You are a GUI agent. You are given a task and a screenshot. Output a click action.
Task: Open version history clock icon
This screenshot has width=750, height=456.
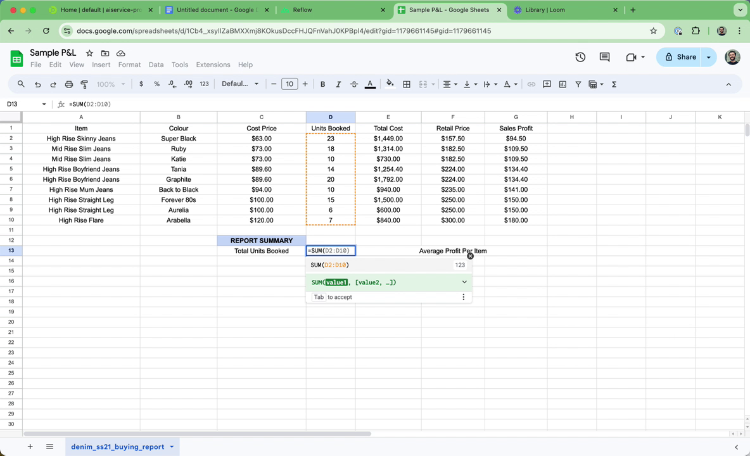pyautogui.click(x=580, y=57)
